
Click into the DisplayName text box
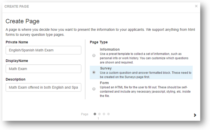click(43, 69)
